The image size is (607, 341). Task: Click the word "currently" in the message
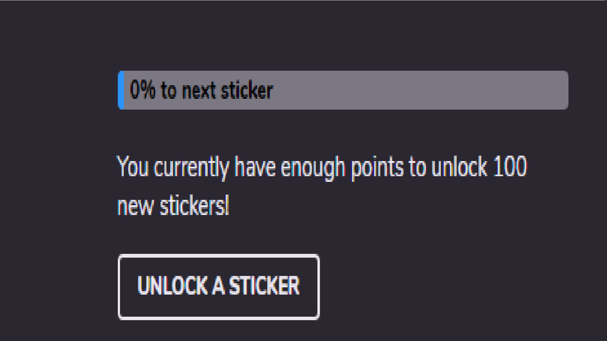tap(192, 168)
